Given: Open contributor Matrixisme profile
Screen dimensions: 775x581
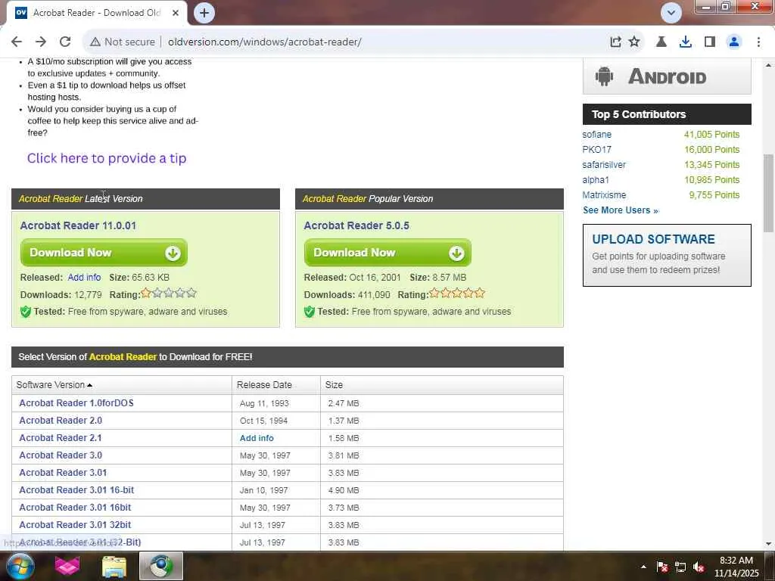Looking at the screenshot, I should 604,195.
